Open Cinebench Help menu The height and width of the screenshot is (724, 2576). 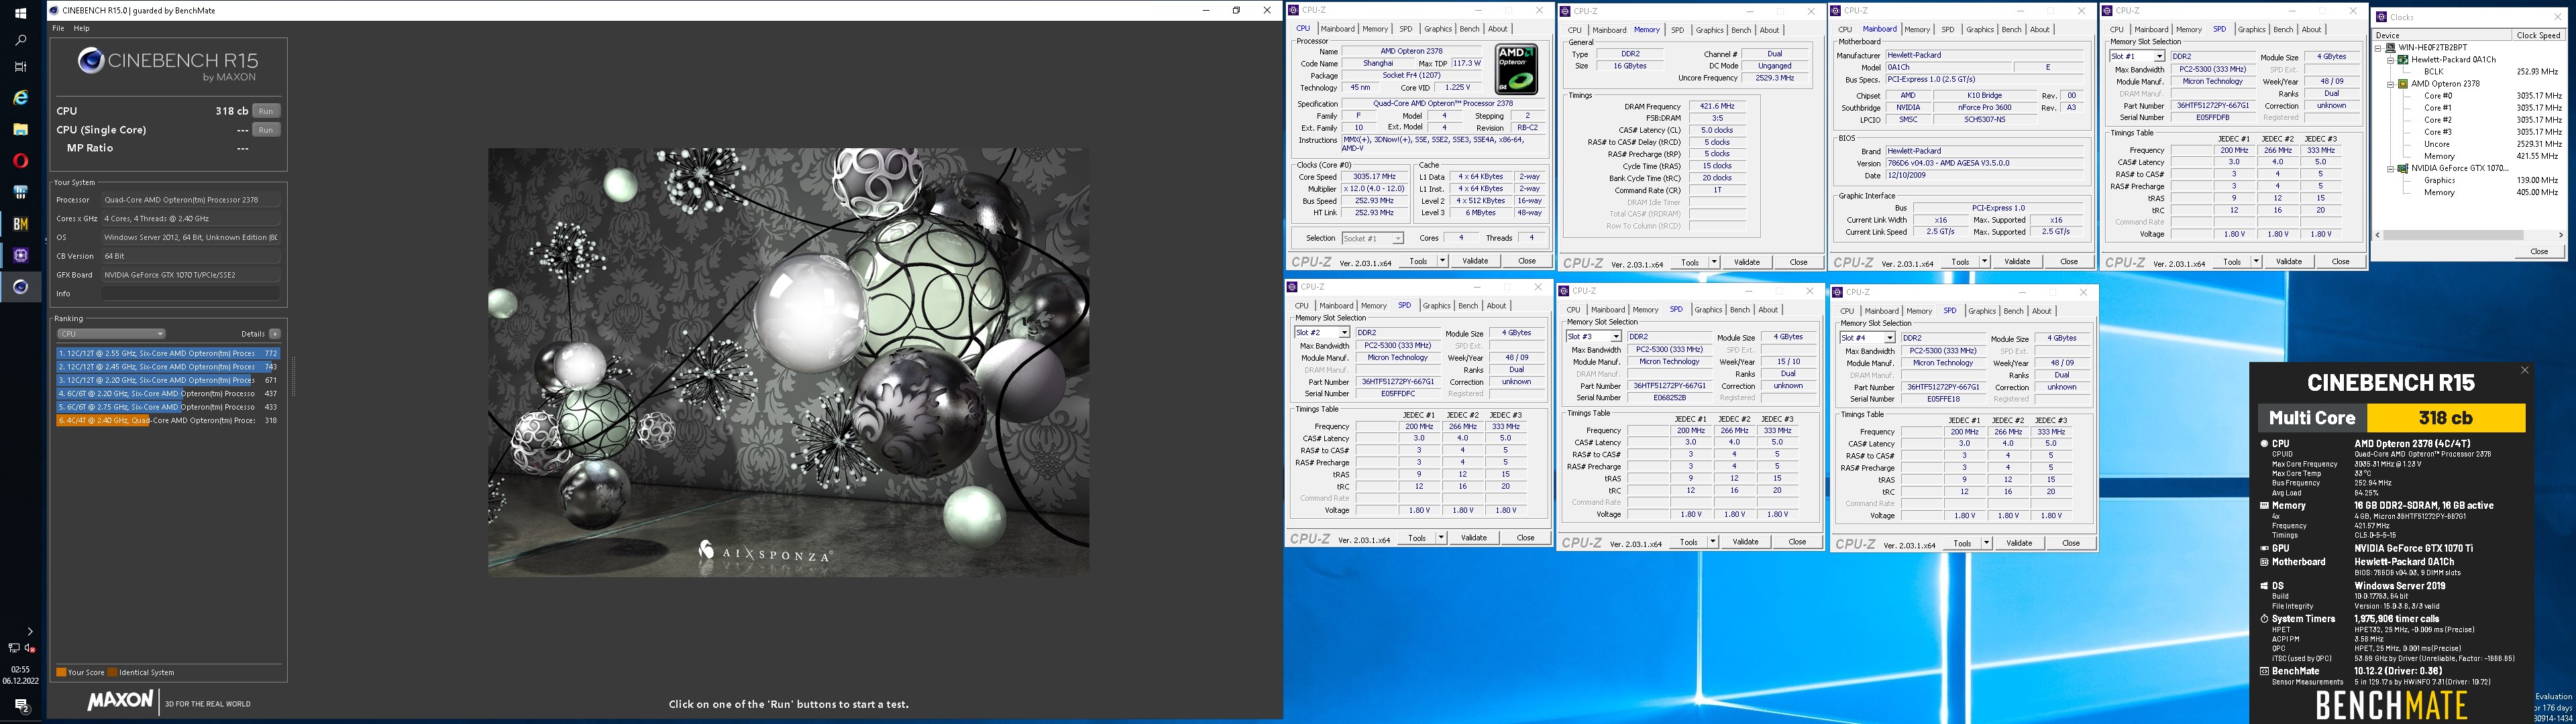click(x=82, y=28)
